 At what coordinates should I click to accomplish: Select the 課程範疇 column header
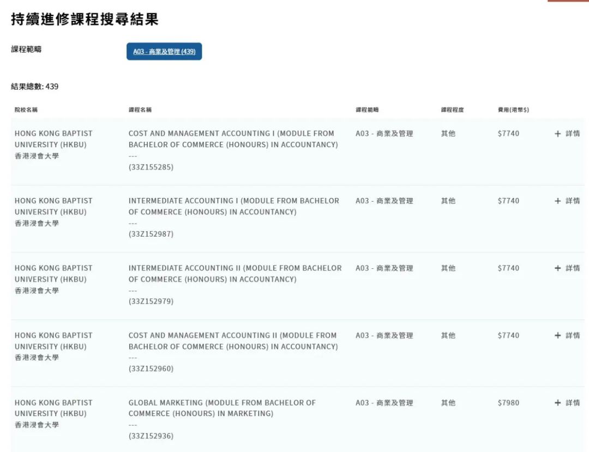tap(367, 110)
